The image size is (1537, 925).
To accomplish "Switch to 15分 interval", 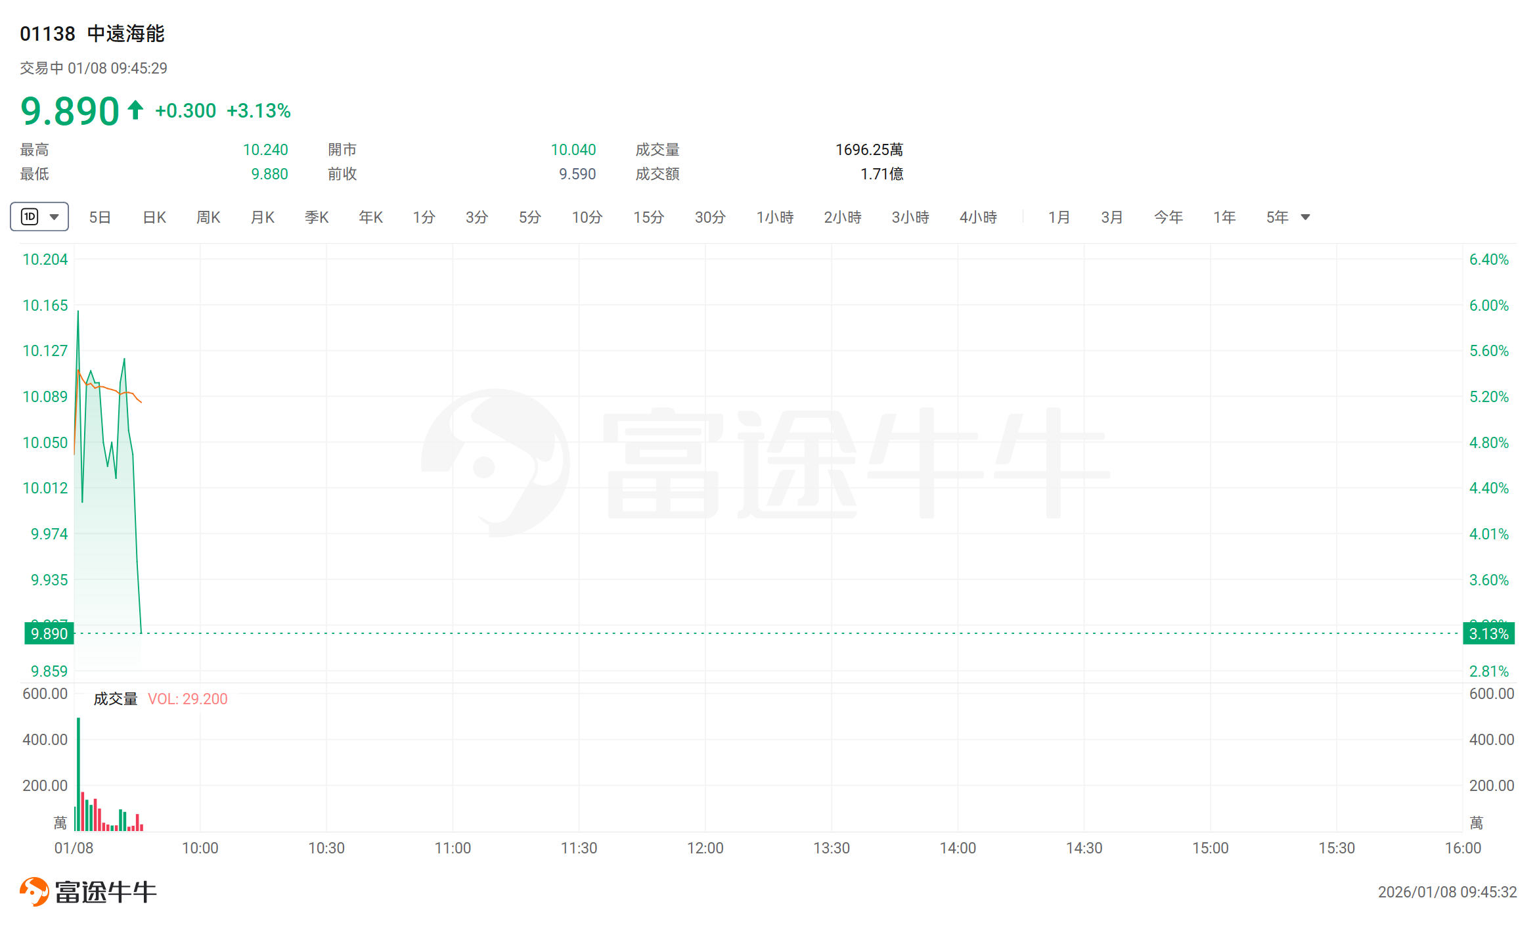I will (648, 217).
